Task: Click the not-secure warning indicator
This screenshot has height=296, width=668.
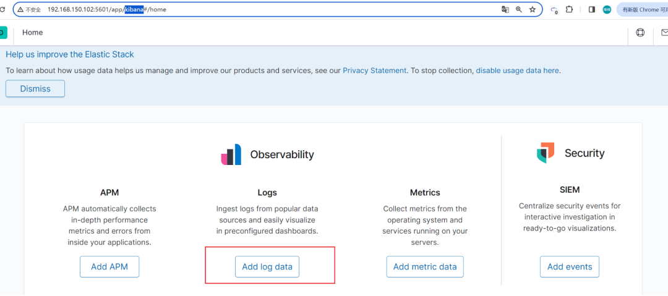Action: 30,10
